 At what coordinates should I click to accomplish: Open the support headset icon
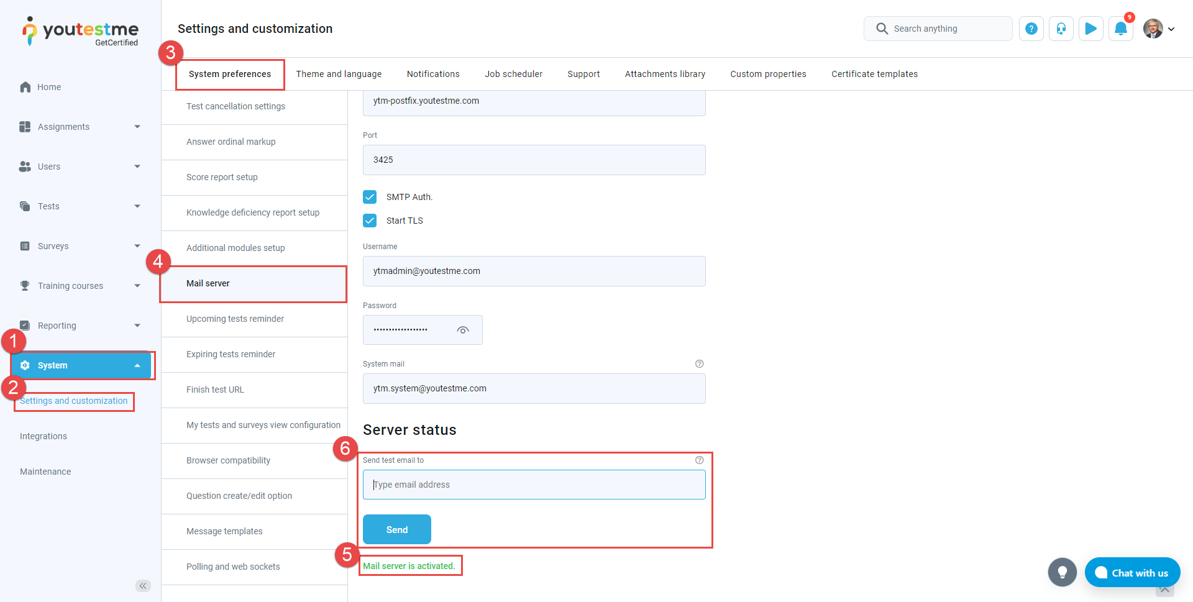1061,29
